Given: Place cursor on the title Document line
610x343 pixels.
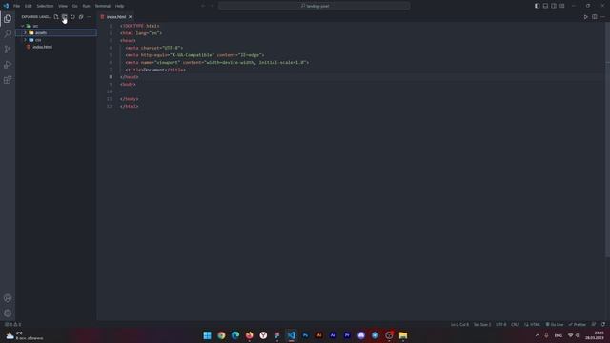Looking at the screenshot, I should click(155, 70).
